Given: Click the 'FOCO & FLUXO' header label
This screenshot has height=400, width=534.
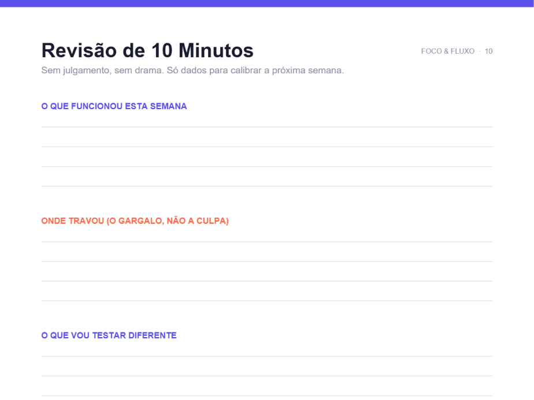Looking at the screenshot, I should click(447, 51).
